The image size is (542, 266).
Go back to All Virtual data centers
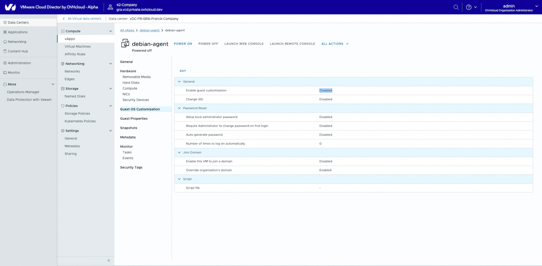[84, 19]
